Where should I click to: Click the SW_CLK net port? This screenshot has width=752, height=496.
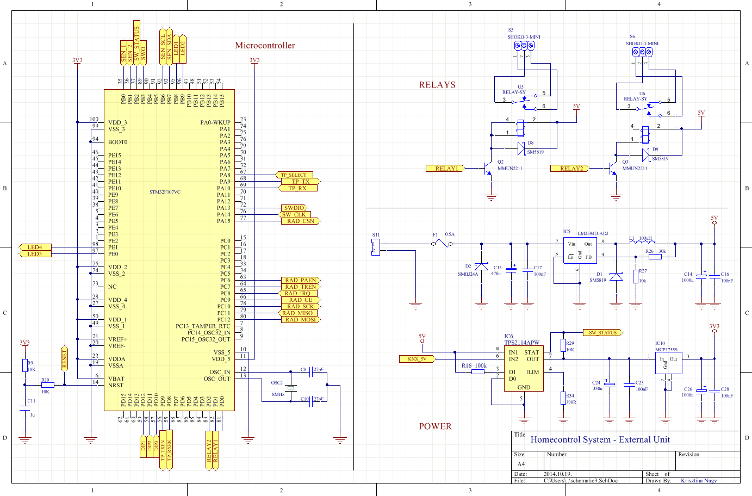pyautogui.click(x=295, y=214)
